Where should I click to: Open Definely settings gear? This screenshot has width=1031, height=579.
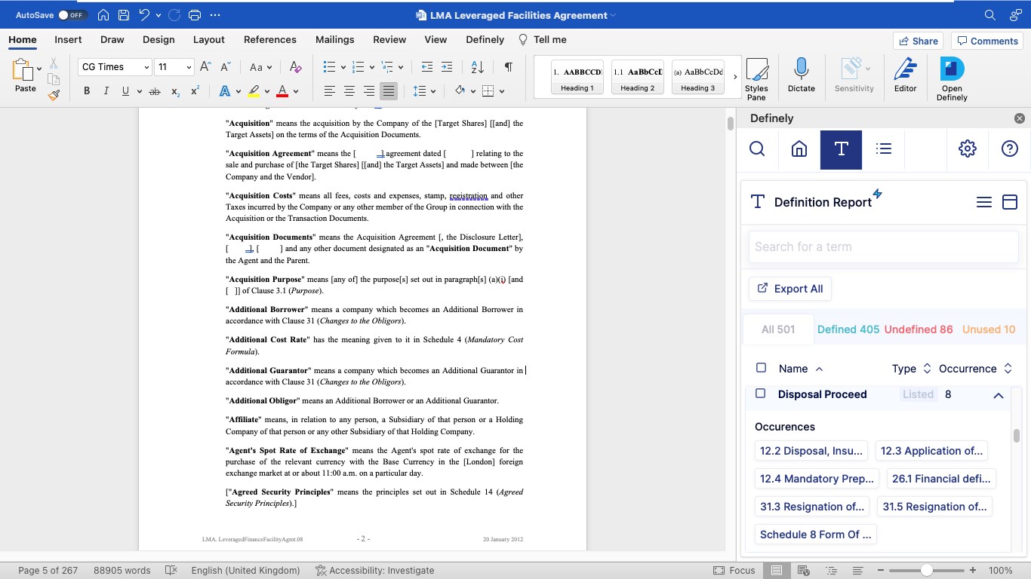coord(968,149)
